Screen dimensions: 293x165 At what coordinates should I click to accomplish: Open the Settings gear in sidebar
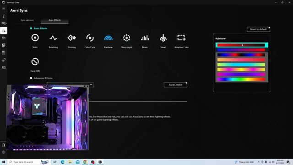[4, 152]
